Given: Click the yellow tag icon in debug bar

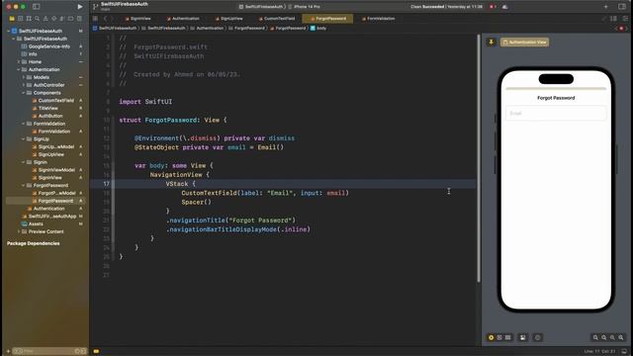Looking at the screenshot, I should pos(96,351).
